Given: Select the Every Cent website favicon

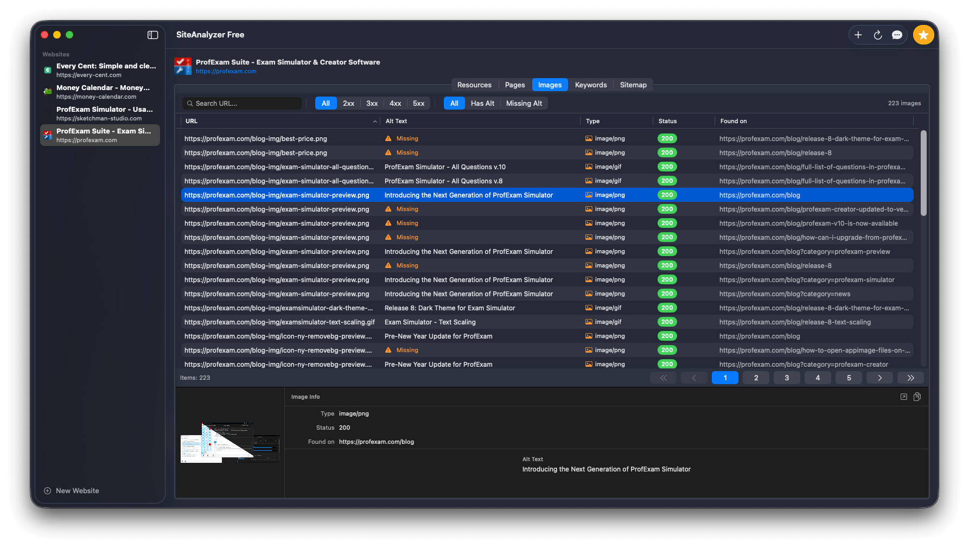Looking at the screenshot, I should [x=48, y=70].
